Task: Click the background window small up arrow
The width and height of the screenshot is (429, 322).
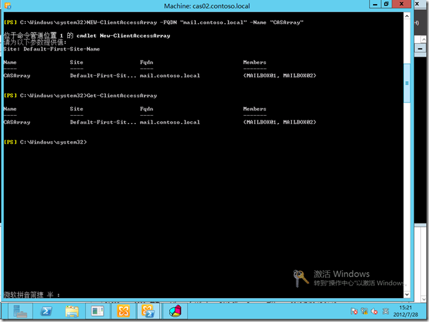Action: click(x=424, y=40)
